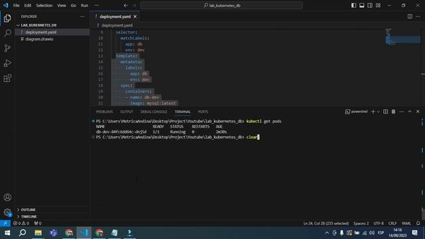
Task: Select the TERMINAL panel tab
Action: pyautogui.click(x=183, y=112)
